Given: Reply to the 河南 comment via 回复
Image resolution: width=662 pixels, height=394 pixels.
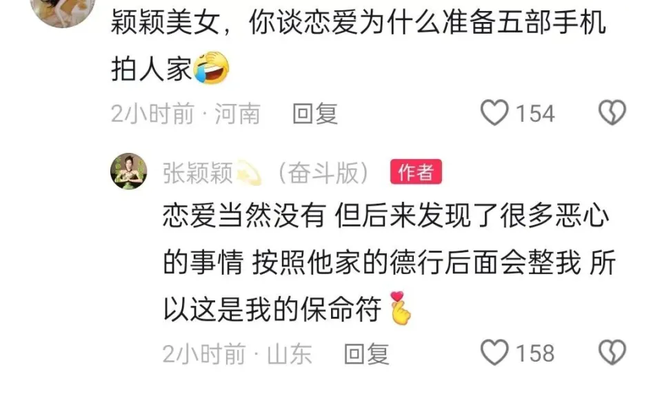Looking at the screenshot, I should coord(315,114).
